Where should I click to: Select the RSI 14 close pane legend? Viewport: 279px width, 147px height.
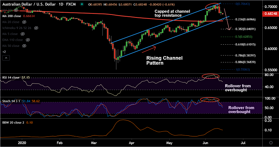point(11,78)
